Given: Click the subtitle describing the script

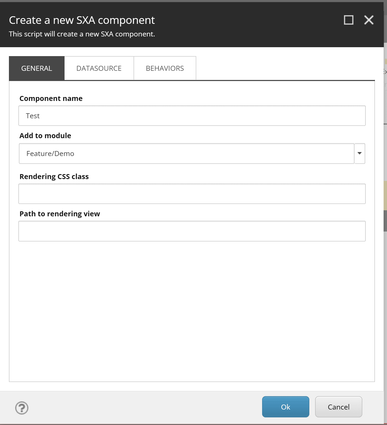Looking at the screenshot, I should tap(82, 34).
